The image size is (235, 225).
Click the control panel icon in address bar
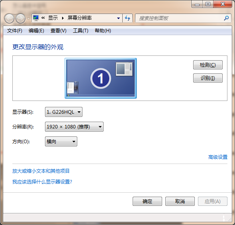pyautogui.click(x=36, y=18)
